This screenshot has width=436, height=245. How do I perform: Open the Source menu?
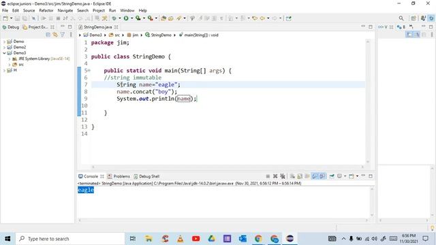coord(29,11)
